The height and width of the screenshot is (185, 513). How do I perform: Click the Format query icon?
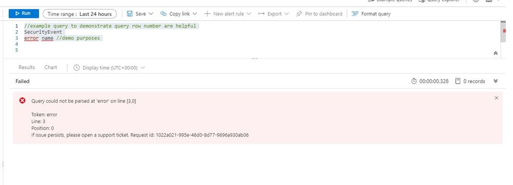coord(355,14)
